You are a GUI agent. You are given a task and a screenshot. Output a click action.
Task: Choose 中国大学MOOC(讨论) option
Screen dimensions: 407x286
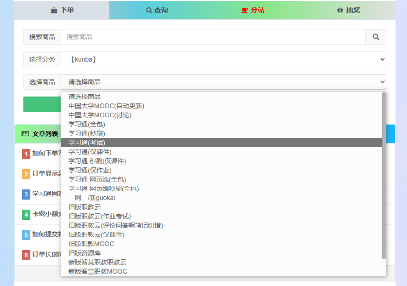(x=222, y=115)
